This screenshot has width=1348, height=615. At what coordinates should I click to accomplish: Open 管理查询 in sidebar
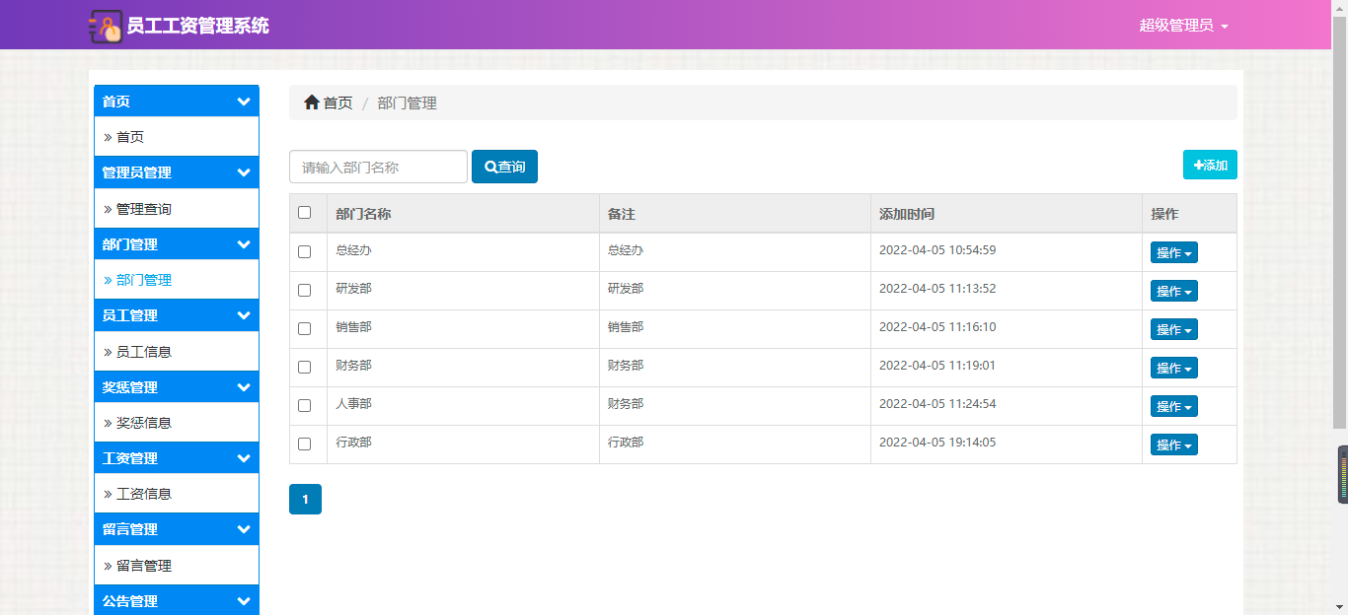tap(177, 209)
